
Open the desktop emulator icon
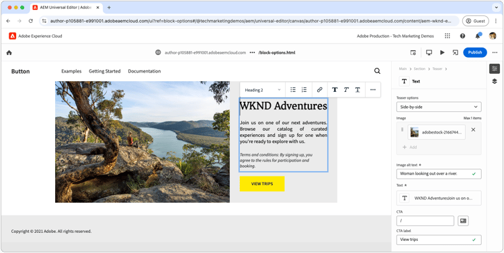pyautogui.click(x=429, y=52)
